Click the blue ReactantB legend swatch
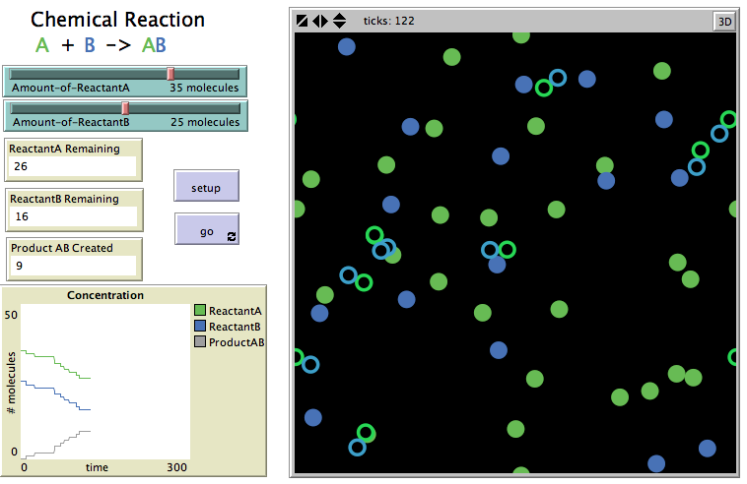 [x=200, y=327]
